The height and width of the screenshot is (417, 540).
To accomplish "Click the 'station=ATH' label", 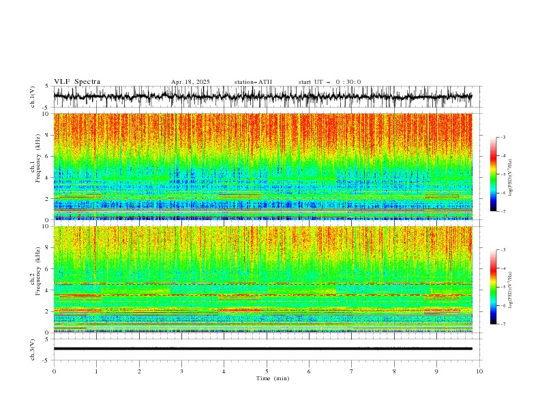I will click(253, 82).
